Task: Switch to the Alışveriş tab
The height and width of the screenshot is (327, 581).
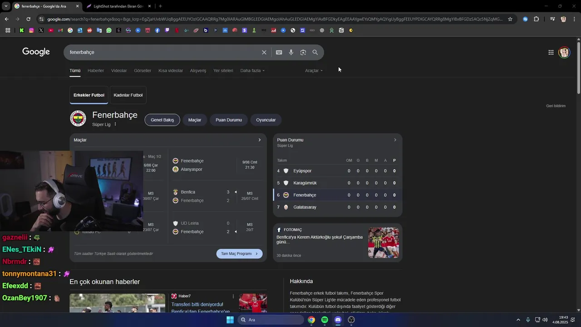Action: coord(198,70)
